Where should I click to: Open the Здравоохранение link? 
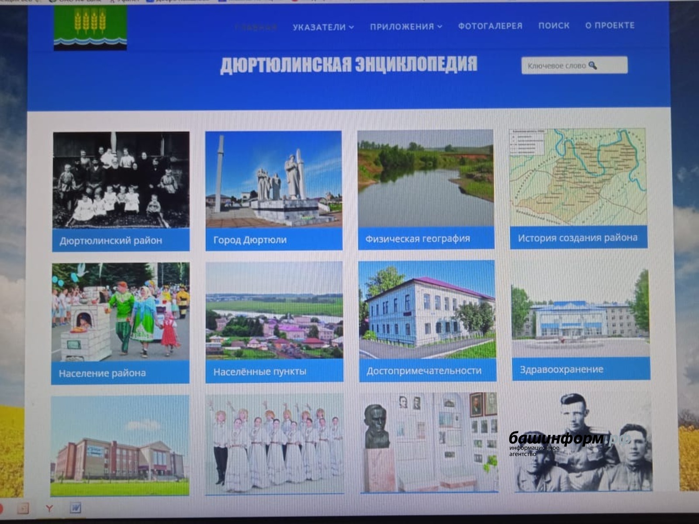click(562, 369)
